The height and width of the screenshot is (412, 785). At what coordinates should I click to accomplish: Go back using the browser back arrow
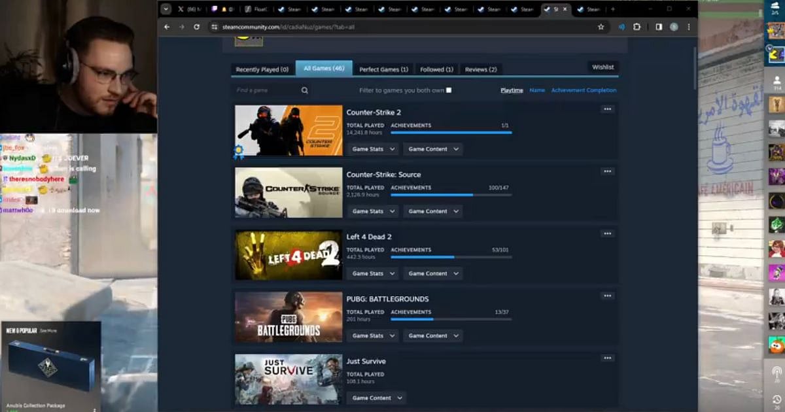167,27
